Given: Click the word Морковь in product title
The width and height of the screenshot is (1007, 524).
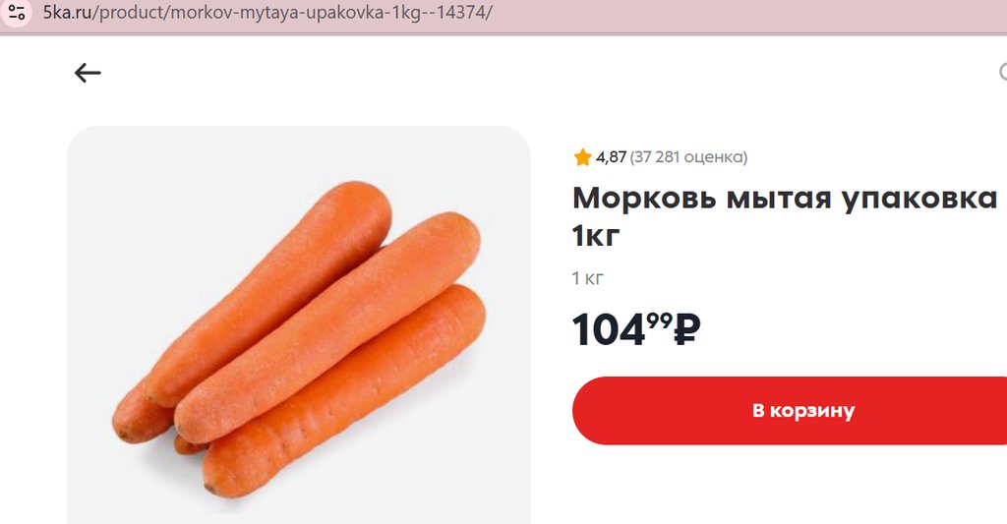Looking at the screenshot, I should [644, 198].
